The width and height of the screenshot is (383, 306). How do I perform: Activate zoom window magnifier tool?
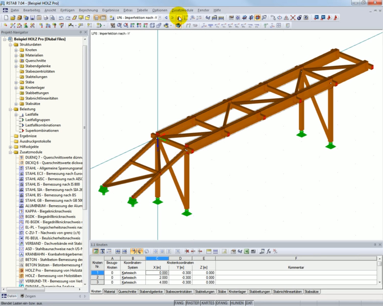pyautogui.click(x=119, y=25)
